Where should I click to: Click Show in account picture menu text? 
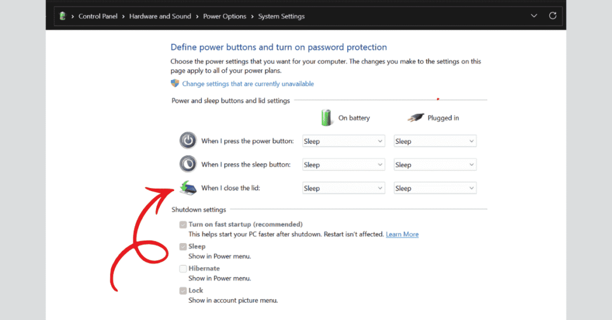233,300
